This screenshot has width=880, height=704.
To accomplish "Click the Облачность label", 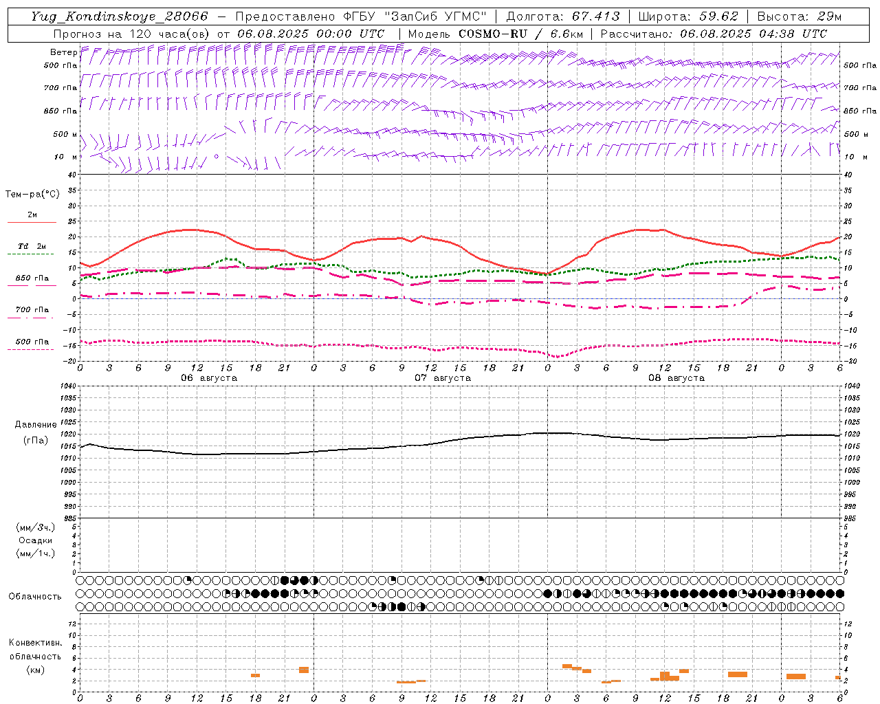I will click(35, 597).
